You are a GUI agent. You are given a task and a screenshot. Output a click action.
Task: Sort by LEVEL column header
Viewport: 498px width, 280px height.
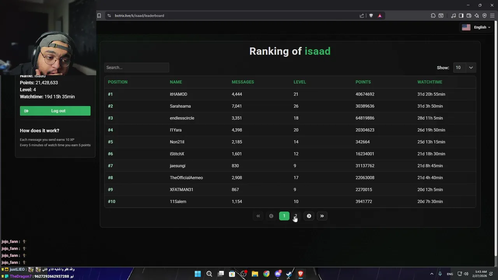[x=300, y=82]
